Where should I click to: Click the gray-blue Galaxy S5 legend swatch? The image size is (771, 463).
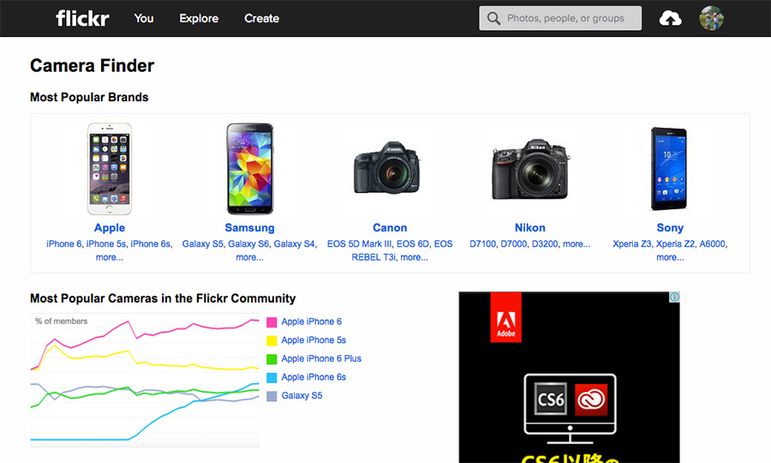pyautogui.click(x=272, y=396)
